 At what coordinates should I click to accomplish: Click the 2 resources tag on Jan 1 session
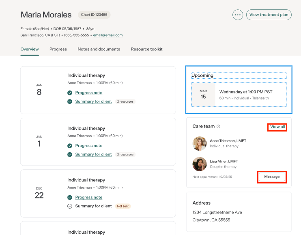tap(125, 155)
